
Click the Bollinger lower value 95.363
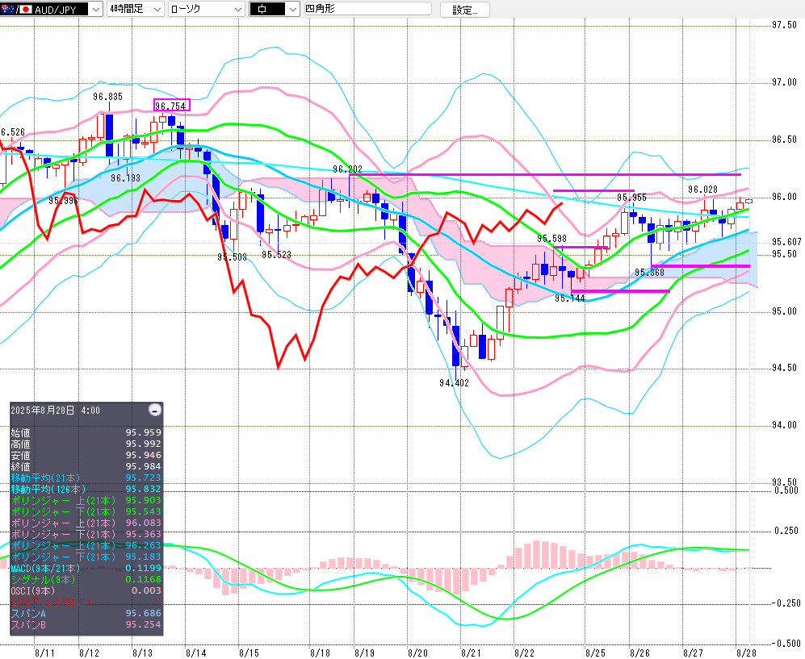pyautogui.click(x=143, y=534)
